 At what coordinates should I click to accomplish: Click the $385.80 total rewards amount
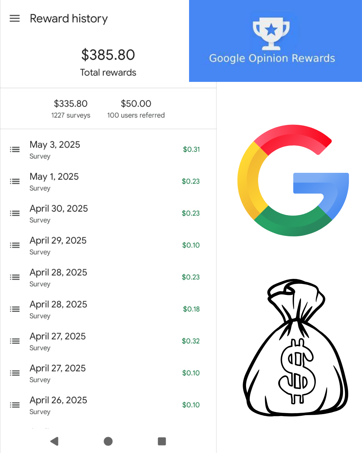pos(108,55)
